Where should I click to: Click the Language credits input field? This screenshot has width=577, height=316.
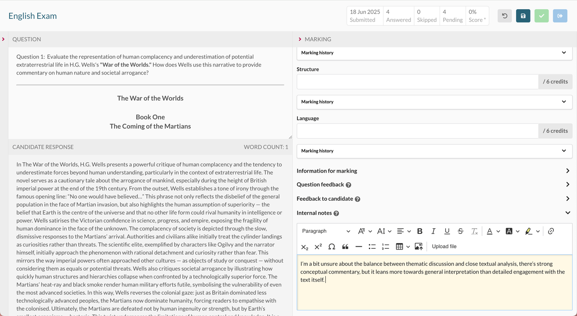click(x=417, y=131)
